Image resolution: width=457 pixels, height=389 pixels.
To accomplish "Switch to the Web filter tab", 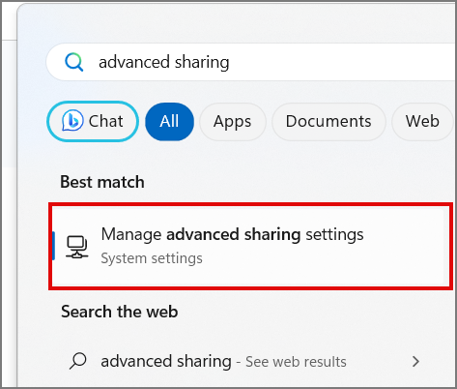I will point(422,122).
